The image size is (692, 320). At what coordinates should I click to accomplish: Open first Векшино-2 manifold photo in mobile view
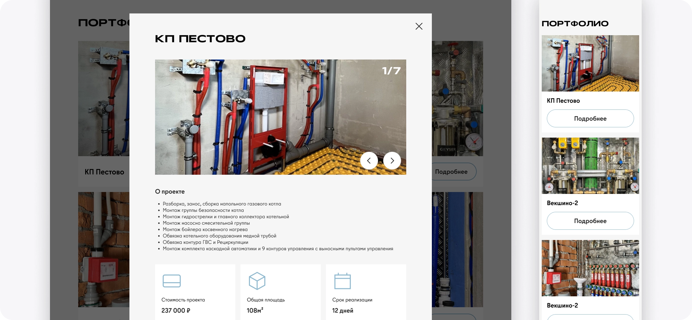pos(590,166)
